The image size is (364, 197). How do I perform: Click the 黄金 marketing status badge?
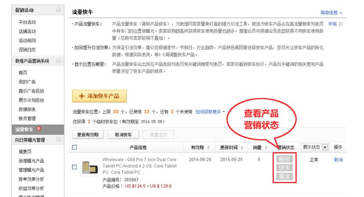[284, 177]
